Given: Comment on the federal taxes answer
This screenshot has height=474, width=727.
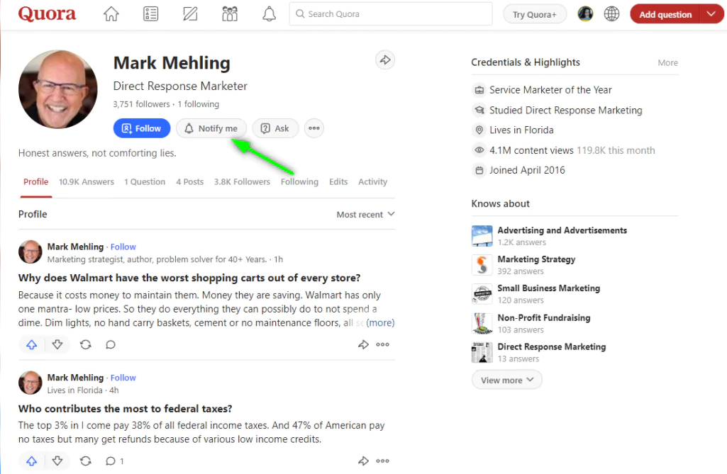Looking at the screenshot, I should point(111,461).
